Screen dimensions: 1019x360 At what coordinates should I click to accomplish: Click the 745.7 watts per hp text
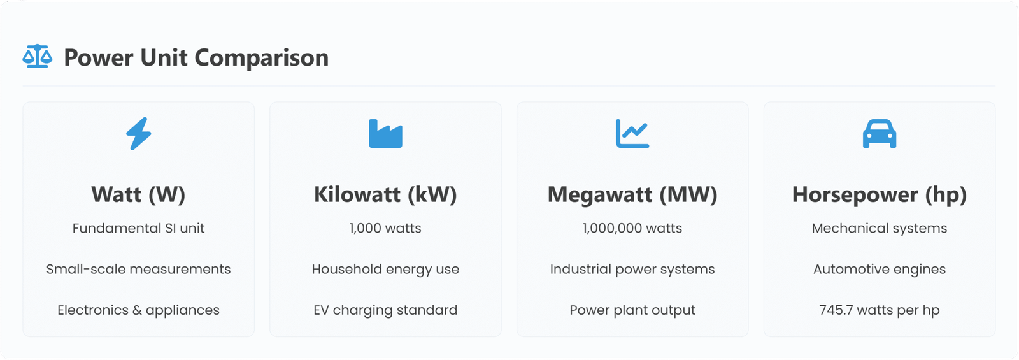pyautogui.click(x=879, y=310)
